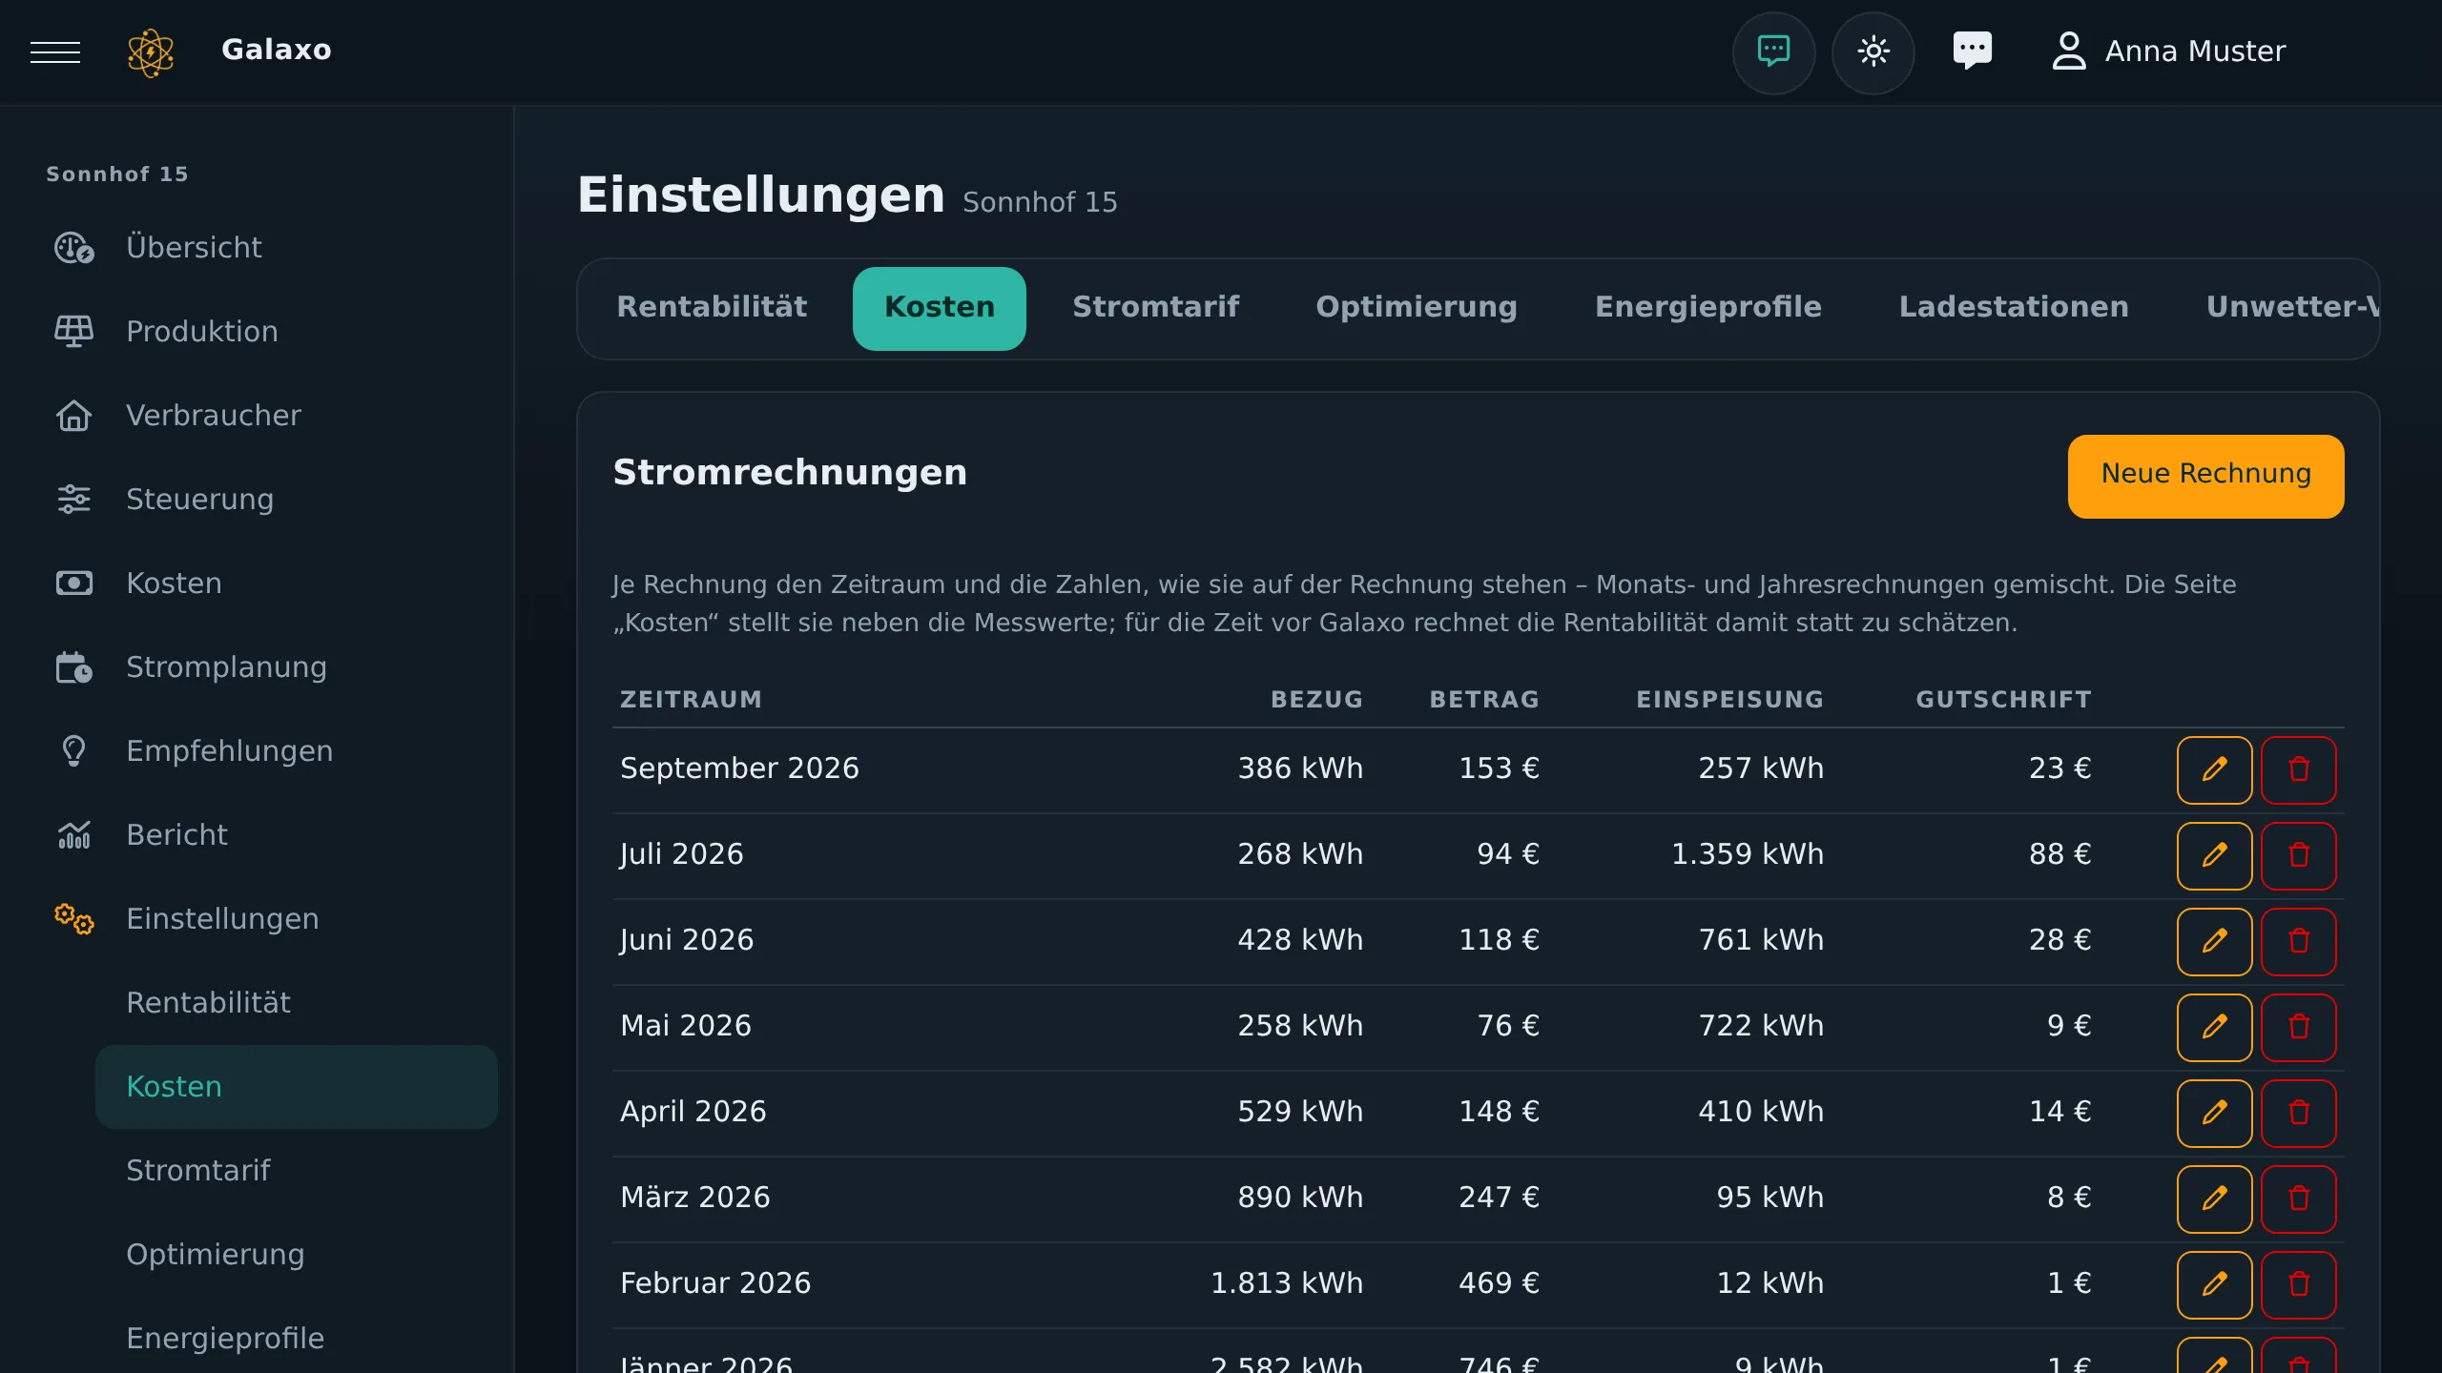Edit the Juni 2026 invoice

tap(2214, 941)
